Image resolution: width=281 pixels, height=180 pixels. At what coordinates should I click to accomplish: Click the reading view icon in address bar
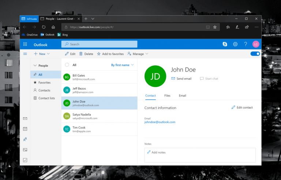[208, 27]
